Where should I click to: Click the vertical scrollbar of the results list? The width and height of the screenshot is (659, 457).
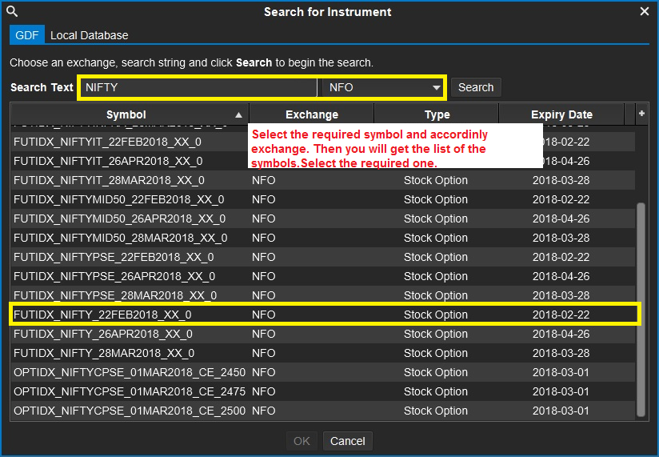tap(641, 310)
